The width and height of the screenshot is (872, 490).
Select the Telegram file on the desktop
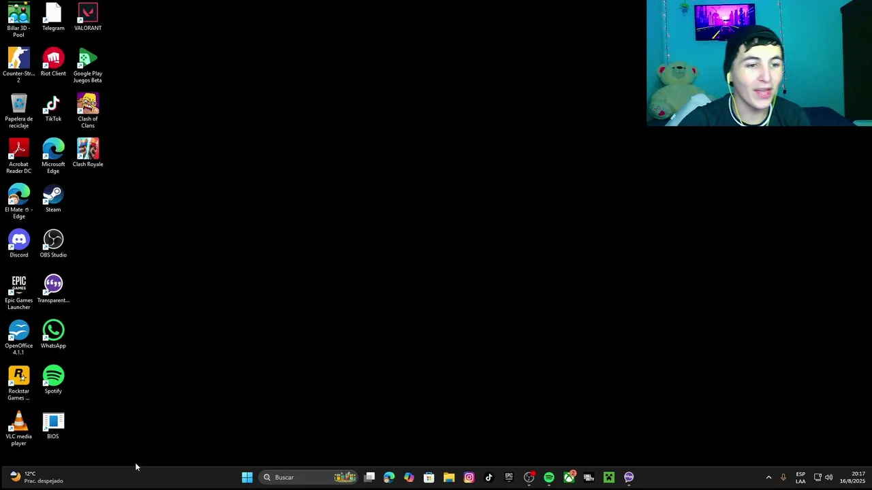click(x=53, y=17)
